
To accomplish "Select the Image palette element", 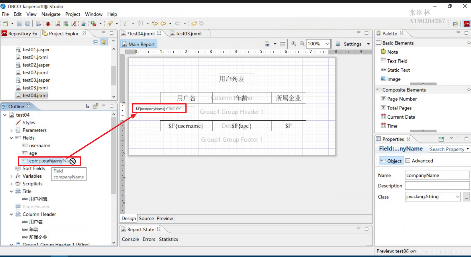I will 391,79.
